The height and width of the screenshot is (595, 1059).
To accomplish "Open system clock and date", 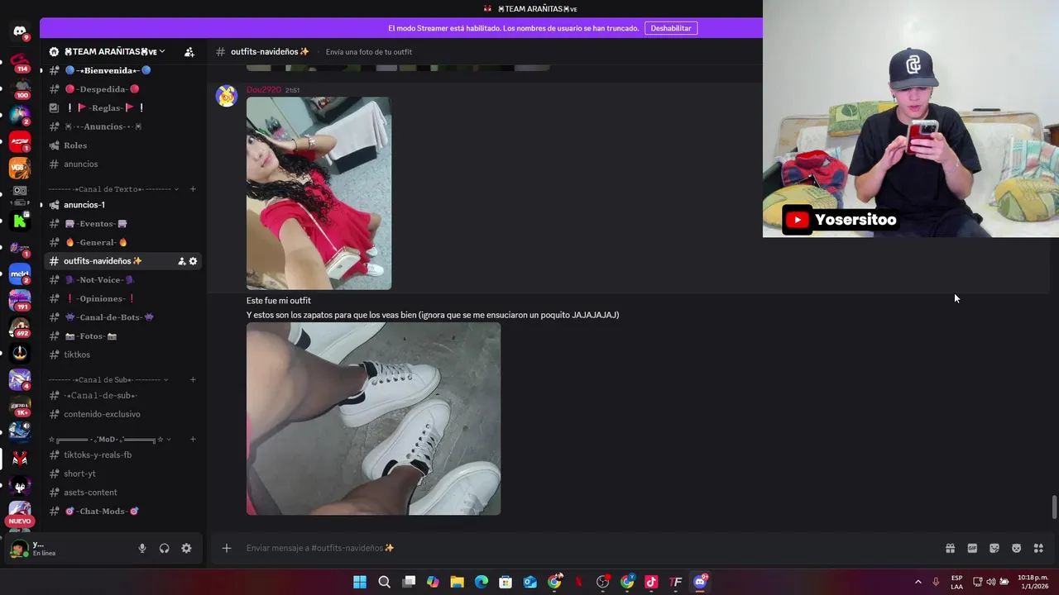I will pos(1033,582).
